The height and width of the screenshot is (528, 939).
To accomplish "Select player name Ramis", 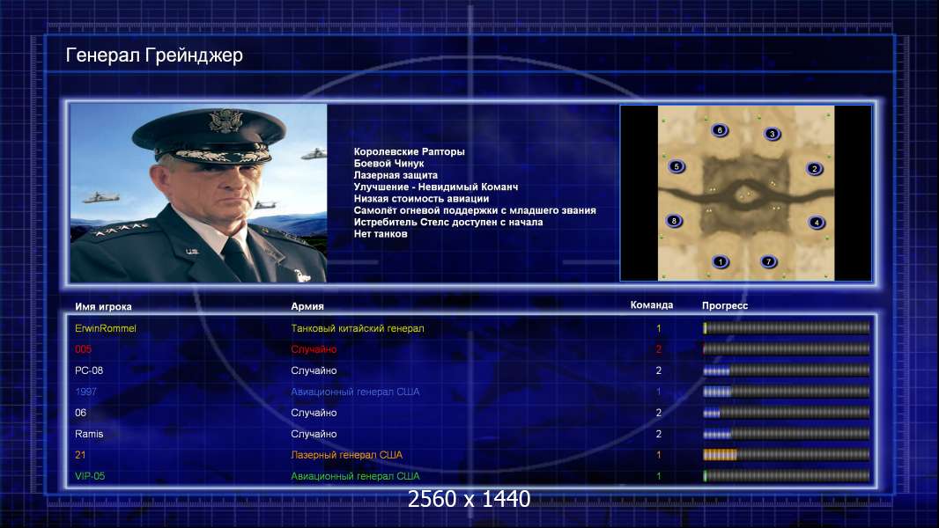I will click(x=89, y=434).
